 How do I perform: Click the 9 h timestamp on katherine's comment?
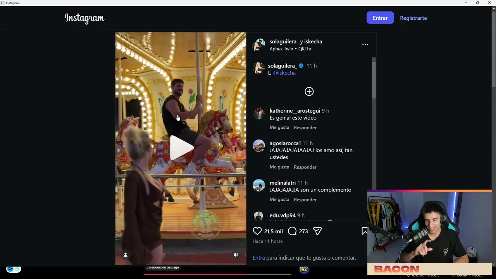coord(325,111)
